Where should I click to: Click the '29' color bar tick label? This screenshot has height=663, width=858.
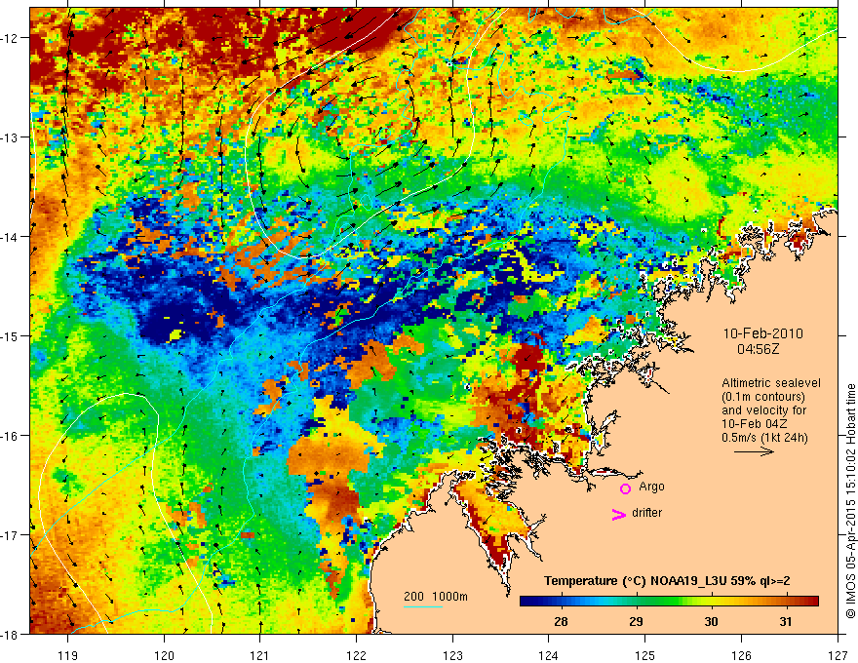[636, 621]
